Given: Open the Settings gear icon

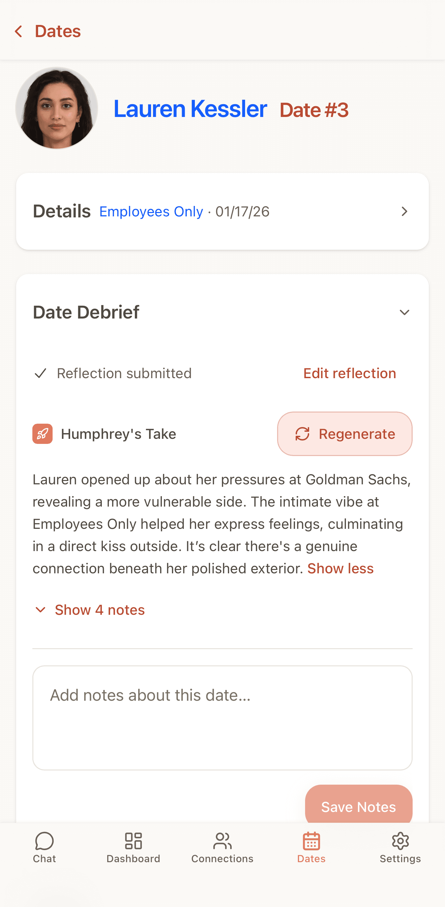Looking at the screenshot, I should [400, 841].
